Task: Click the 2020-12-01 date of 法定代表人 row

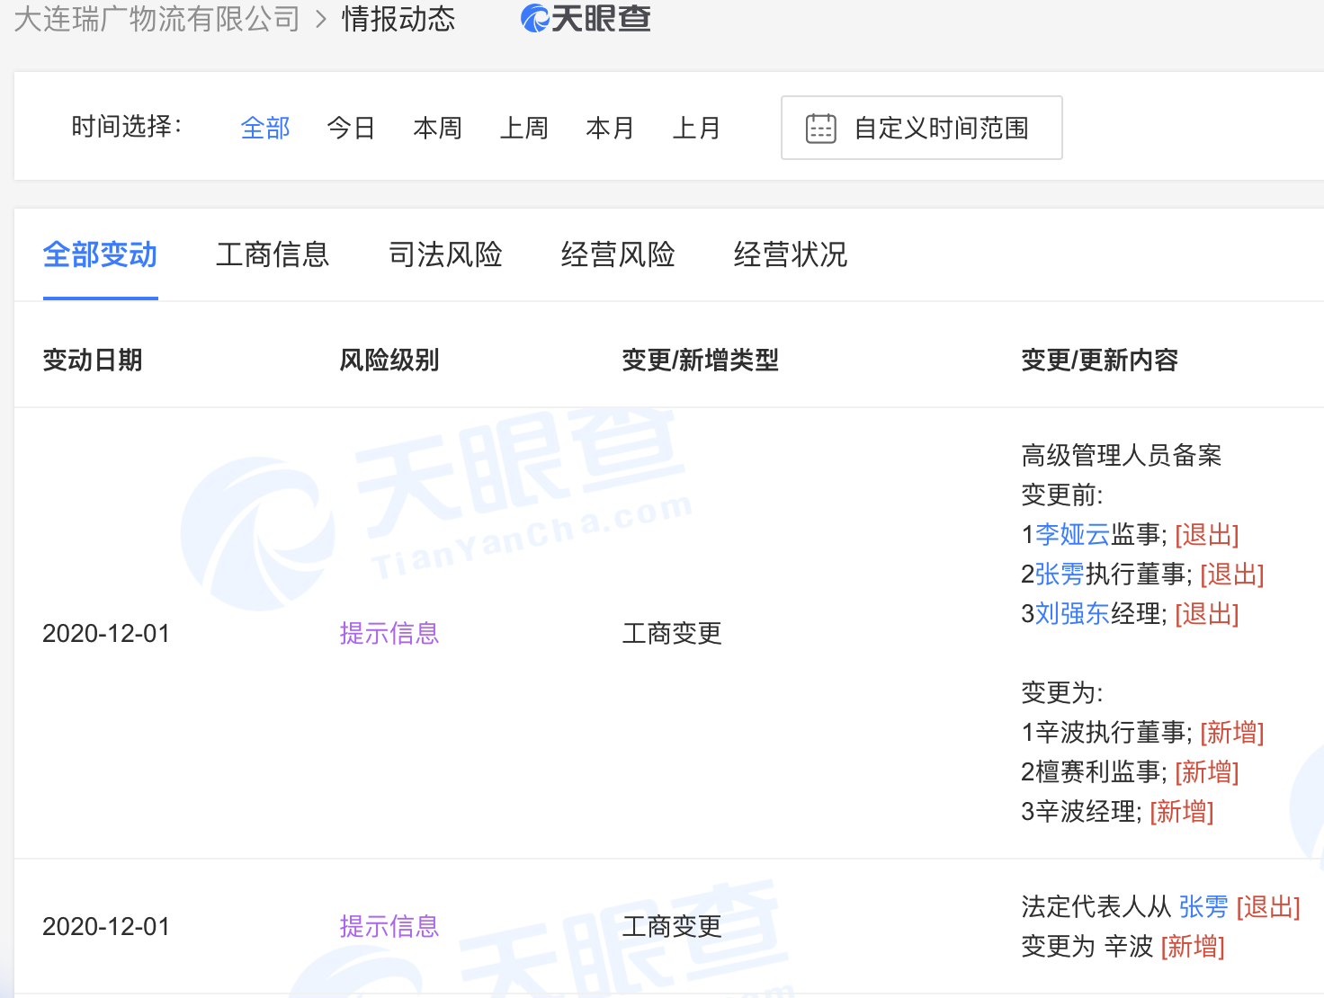Action: tap(106, 927)
